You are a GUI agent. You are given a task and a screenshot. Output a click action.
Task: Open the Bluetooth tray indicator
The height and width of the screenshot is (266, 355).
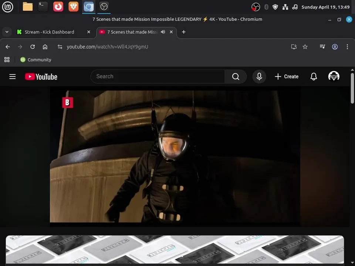266,7
